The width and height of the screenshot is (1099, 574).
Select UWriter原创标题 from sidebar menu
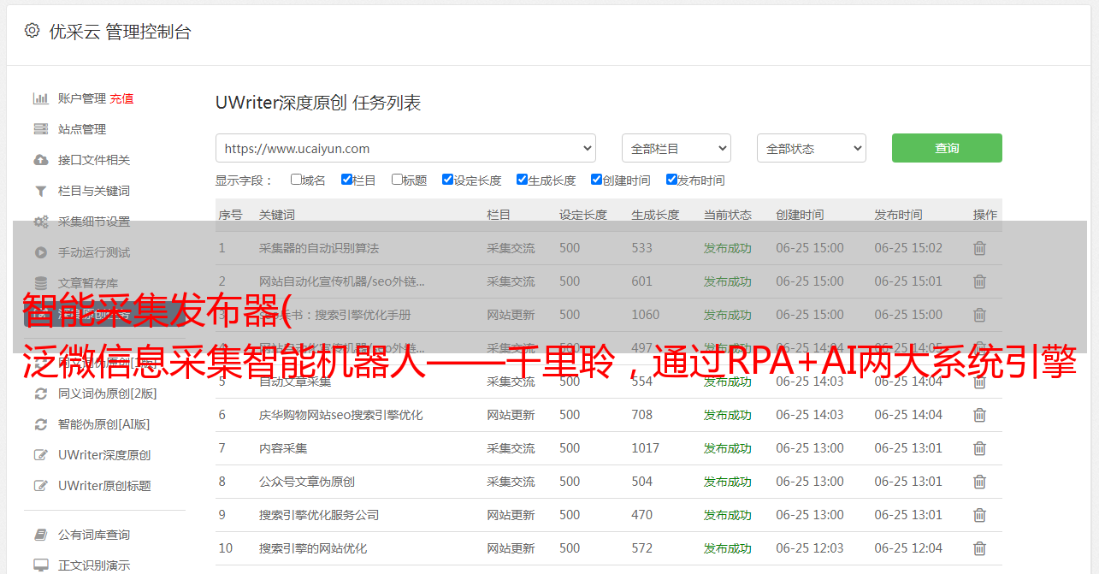104,486
